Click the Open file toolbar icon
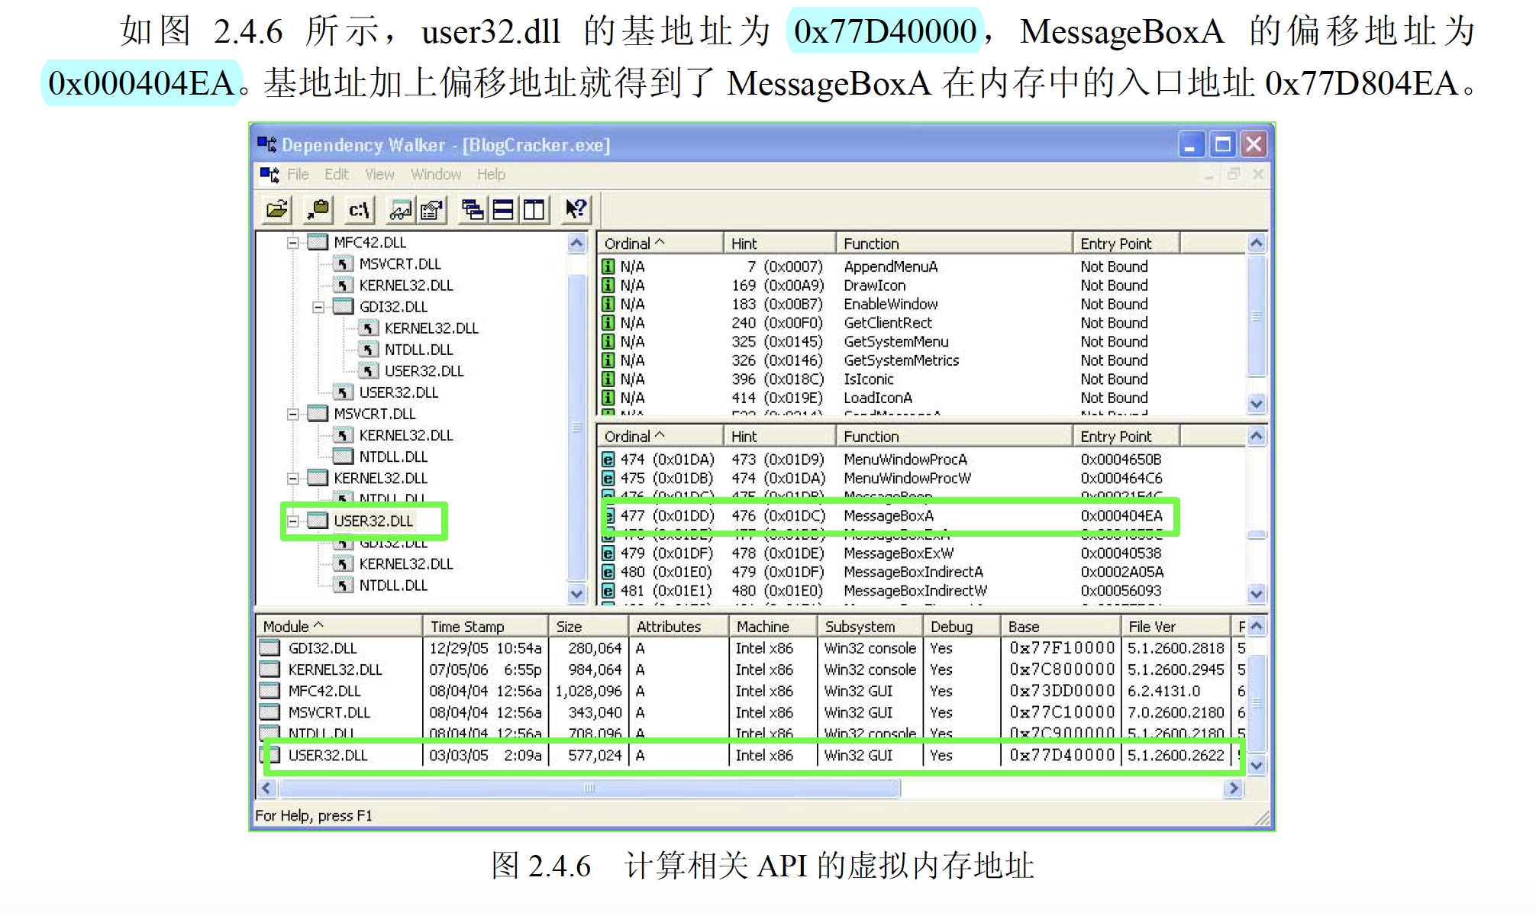Screen dimensions: 1536x913 pos(277,209)
